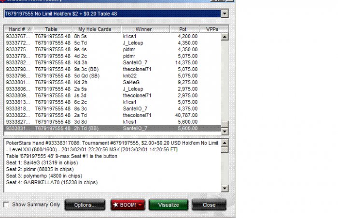
Task: Sort by Hand # column header
Action: [18, 29]
